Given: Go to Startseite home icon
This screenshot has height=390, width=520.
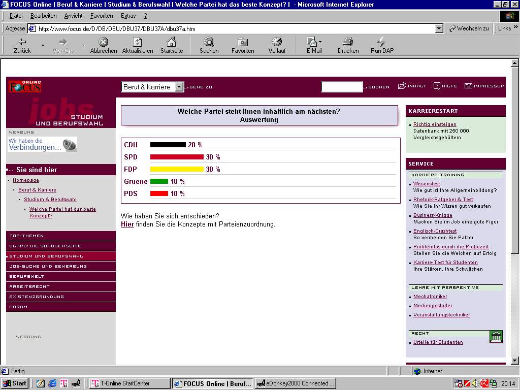Looking at the screenshot, I should (172, 42).
